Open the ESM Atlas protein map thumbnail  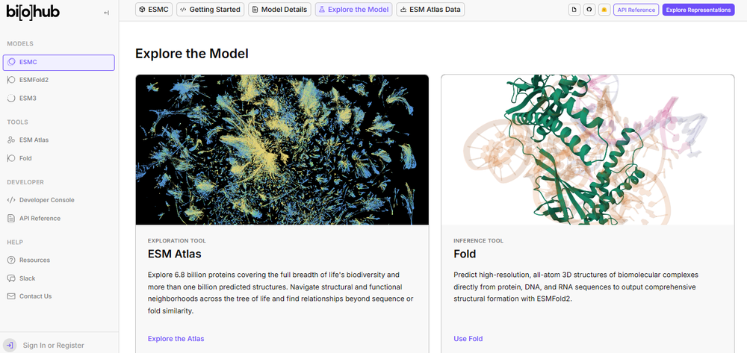282,149
